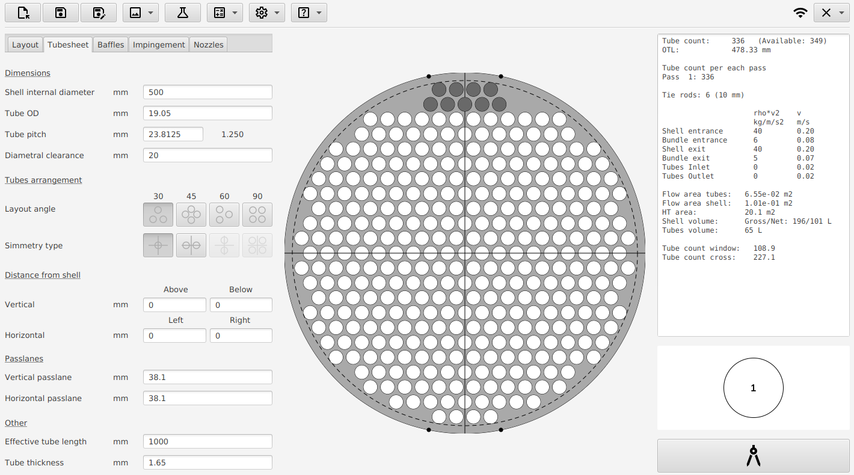Click the pass 1 circle diagram
This screenshot has width=854, height=475.
click(754, 388)
